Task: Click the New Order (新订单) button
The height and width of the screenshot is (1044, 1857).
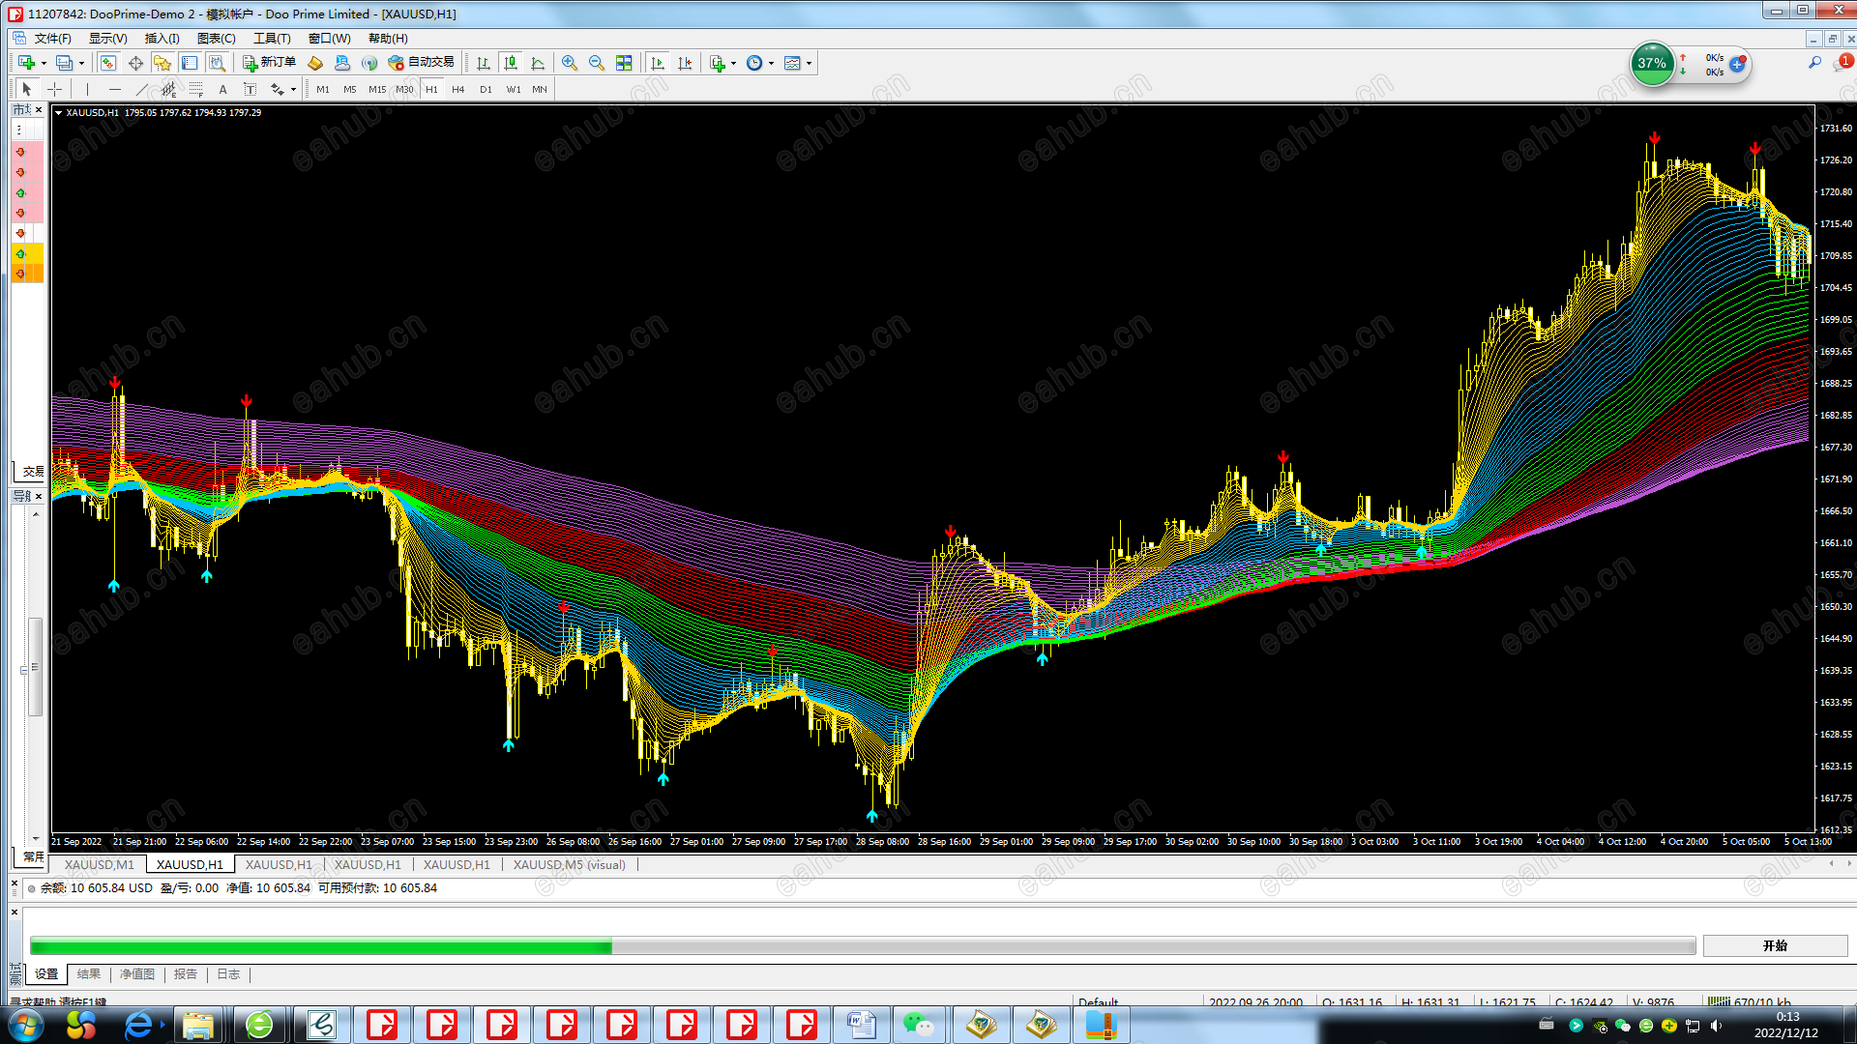Action: click(269, 63)
